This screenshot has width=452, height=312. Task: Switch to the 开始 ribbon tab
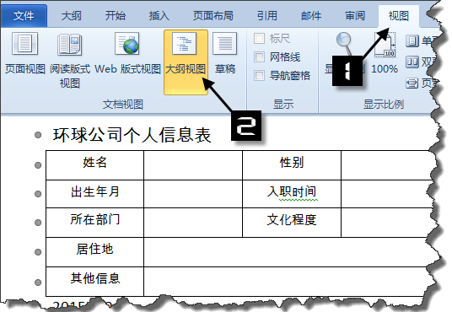(x=115, y=16)
